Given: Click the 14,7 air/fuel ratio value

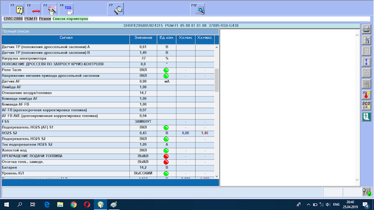Looking at the screenshot, I should click(x=143, y=93).
